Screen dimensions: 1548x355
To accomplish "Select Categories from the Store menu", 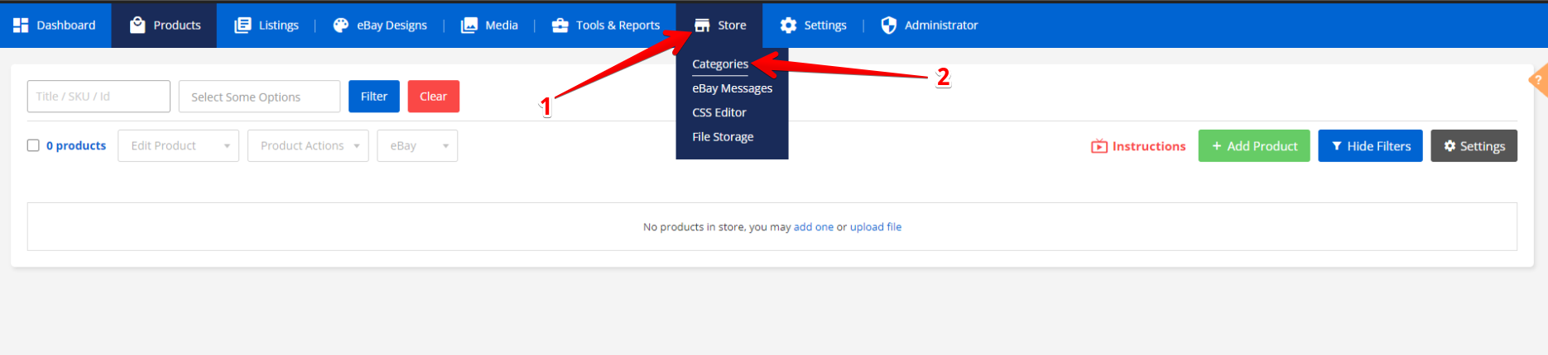I will click(x=719, y=64).
